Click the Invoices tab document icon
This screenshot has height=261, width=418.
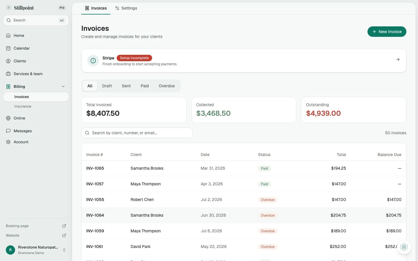point(87,8)
